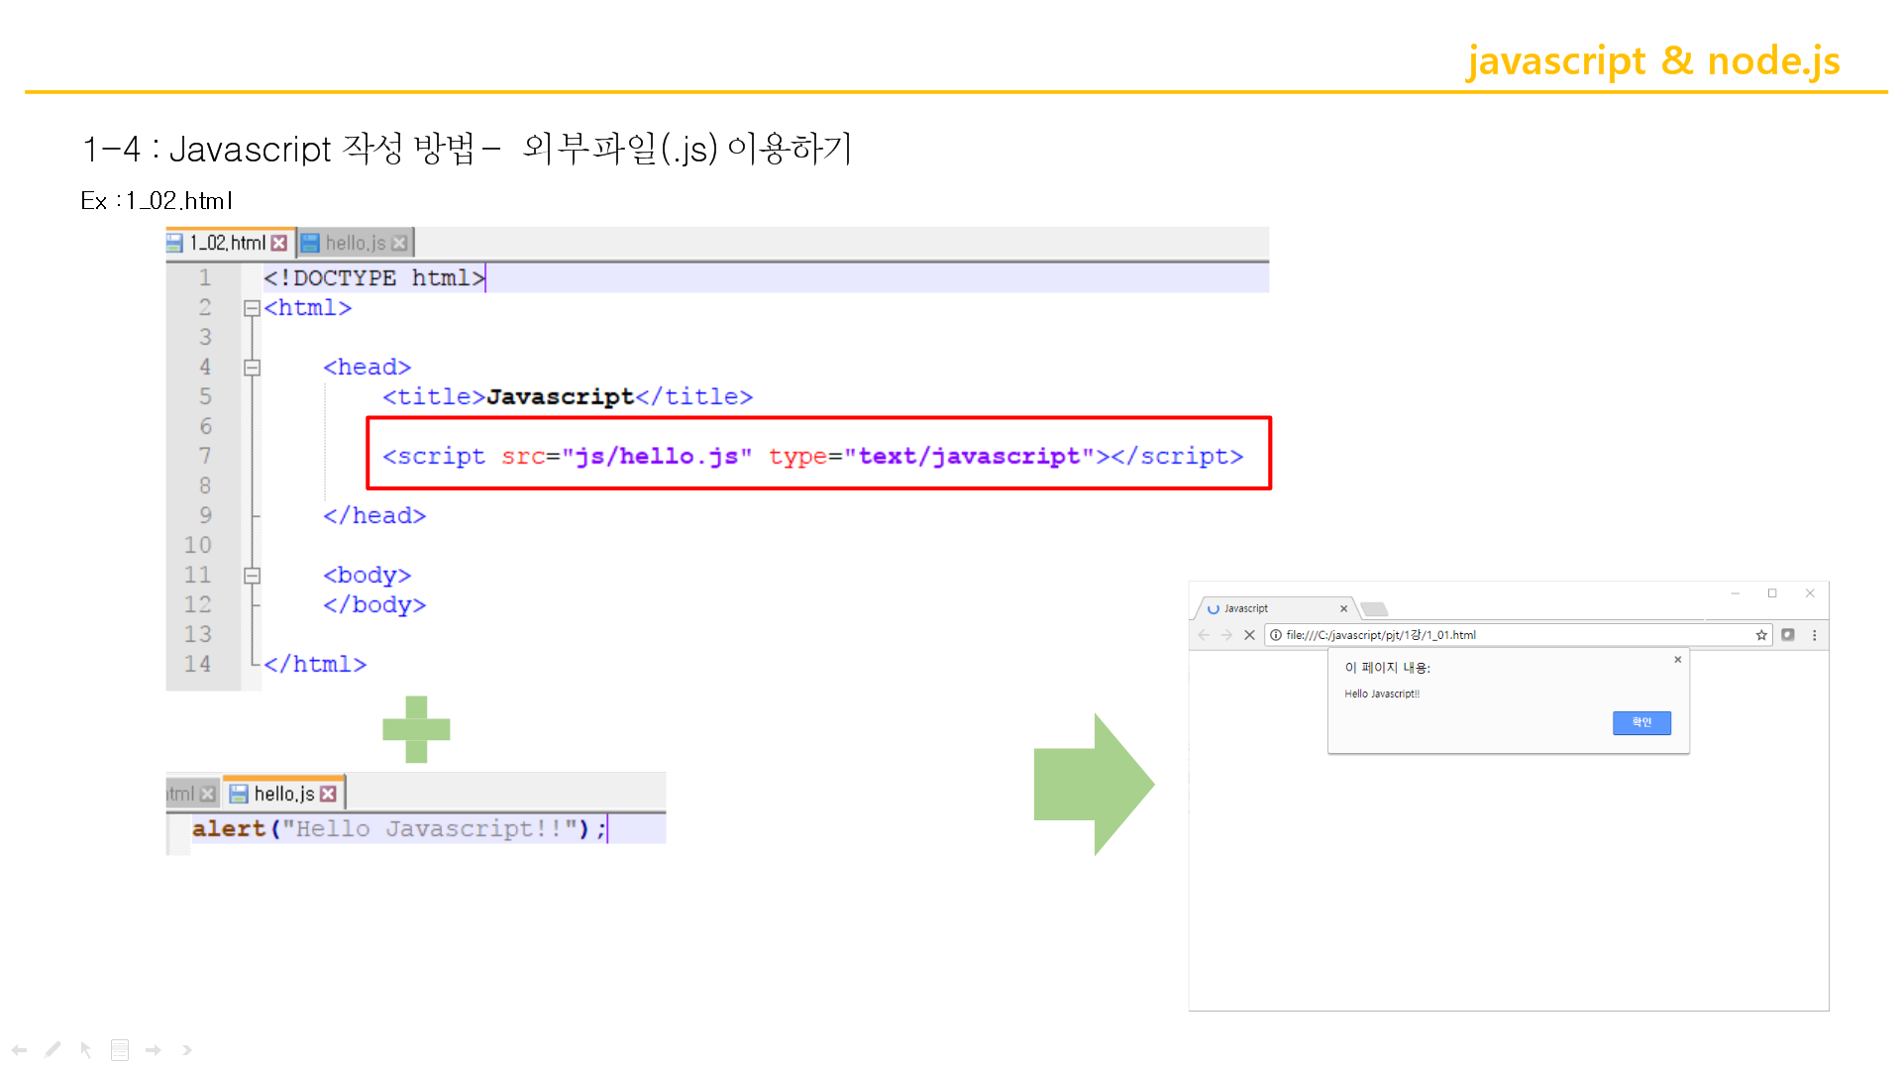Close the Javascript browser tab
Screen dimensions: 1902x1070
coord(1343,608)
